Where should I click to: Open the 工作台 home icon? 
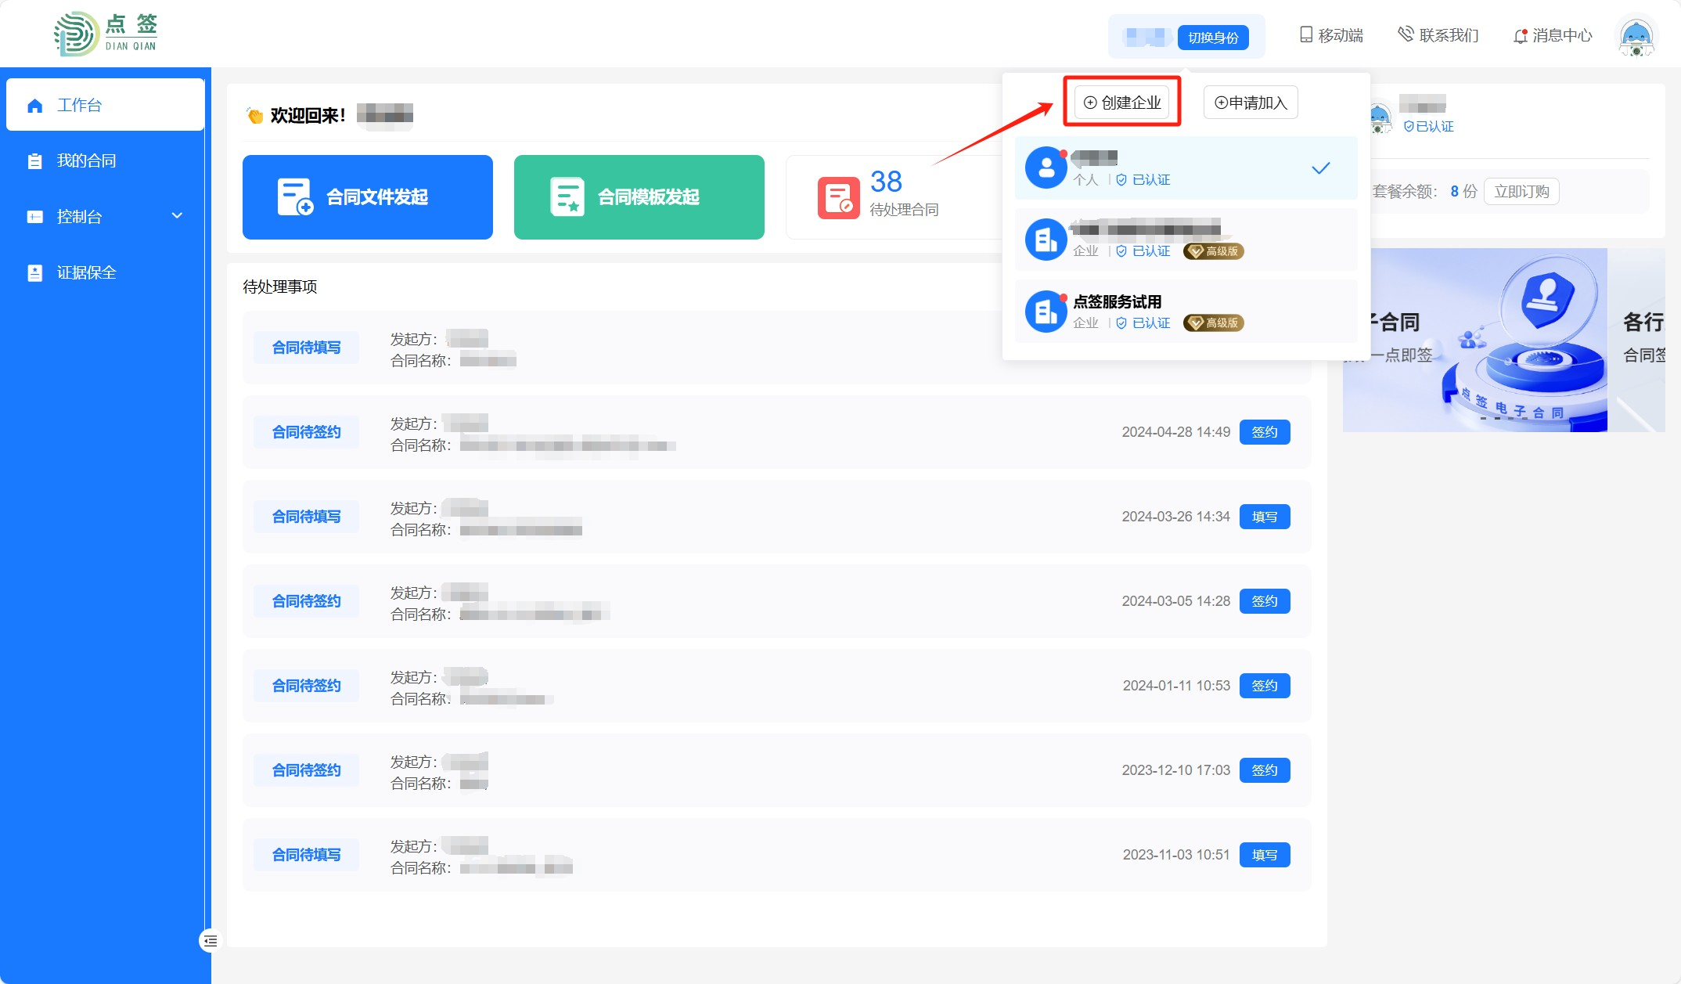[x=34, y=106]
